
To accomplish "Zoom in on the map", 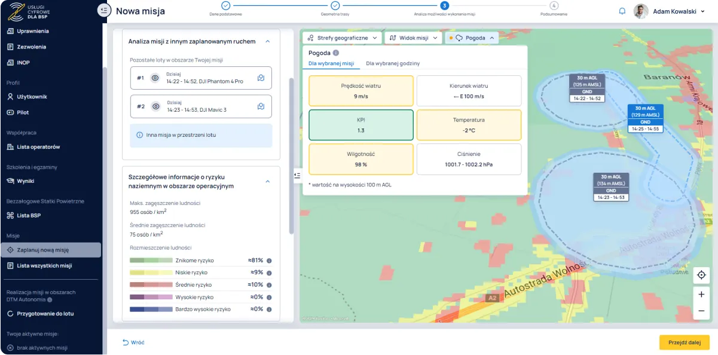I will tap(701, 295).
